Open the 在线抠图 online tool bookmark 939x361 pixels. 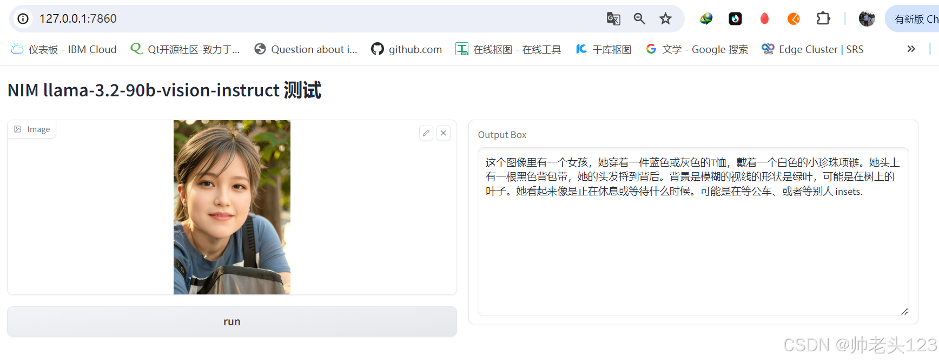click(x=508, y=49)
